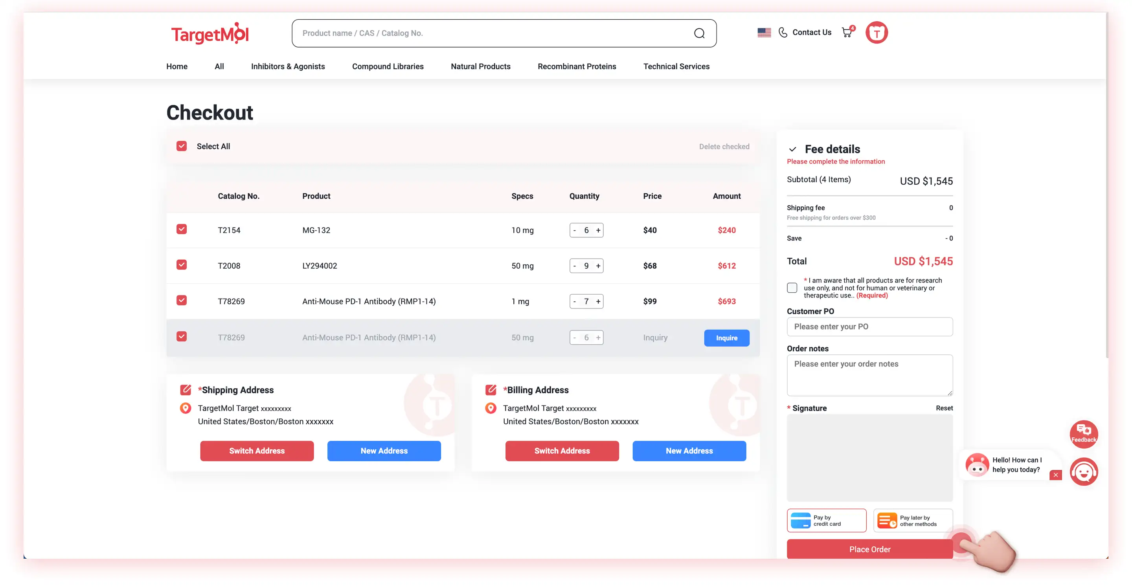The image size is (1132, 587).
Task: Click the user account avatar icon
Action: 877,32
